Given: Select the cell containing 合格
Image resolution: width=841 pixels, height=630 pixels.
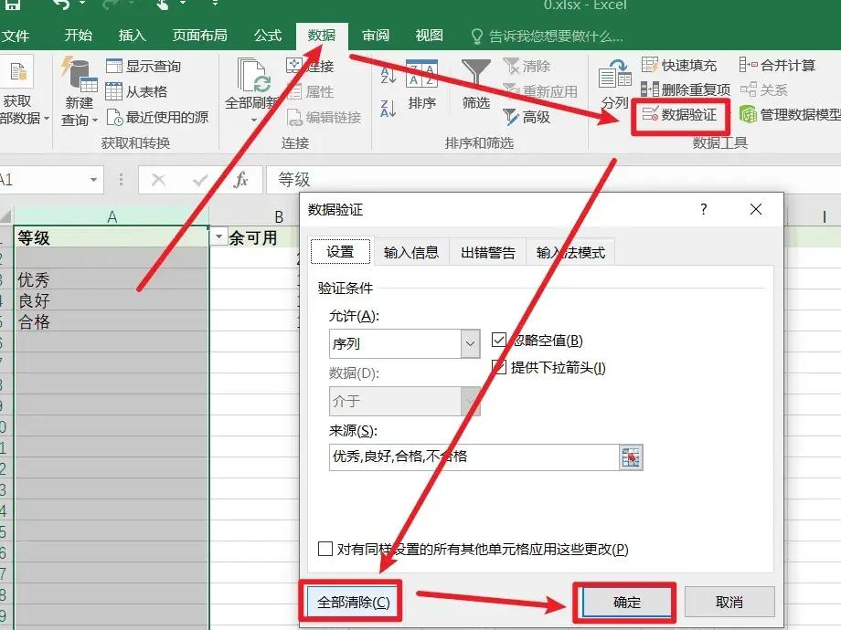Looking at the screenshot, I should click(x=112, y=321).
